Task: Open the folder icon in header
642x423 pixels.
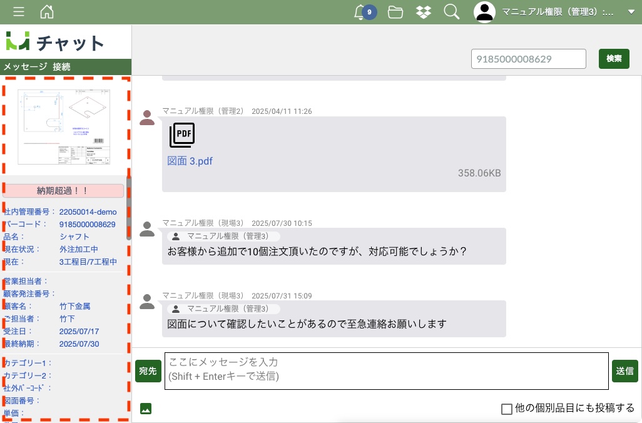Action: point(395,12)
